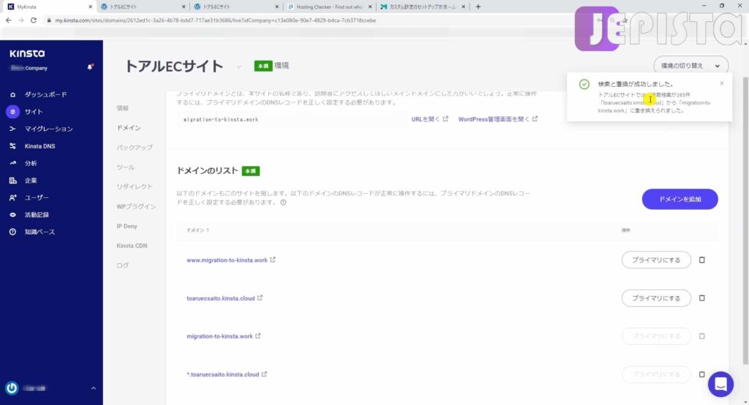The width and height of the screenshot is (749, 405).
Task: Open the バックアップ site tab
Action: pyautogui.click(x=135, y=148)
